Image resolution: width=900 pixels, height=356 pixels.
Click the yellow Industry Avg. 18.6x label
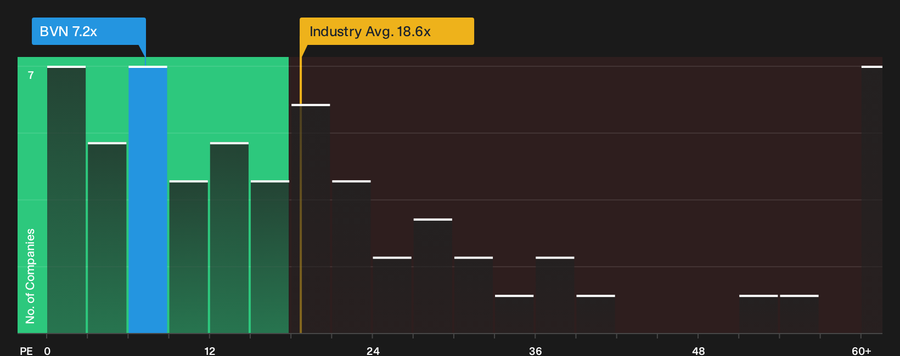click(x=386, y=31)
